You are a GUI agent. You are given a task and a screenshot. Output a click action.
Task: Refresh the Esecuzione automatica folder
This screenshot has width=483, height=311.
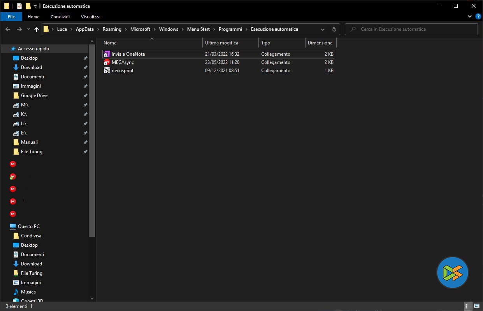334,29
